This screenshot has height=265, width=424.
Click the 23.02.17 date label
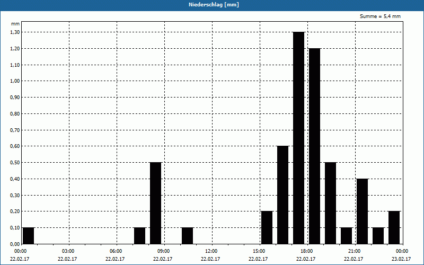(x=401, y=259)
